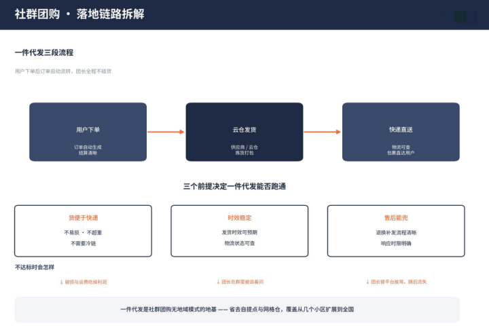489x332 pixels.
Task: Click the 不需要冷链 text line
Action: [x=84, y=244]
